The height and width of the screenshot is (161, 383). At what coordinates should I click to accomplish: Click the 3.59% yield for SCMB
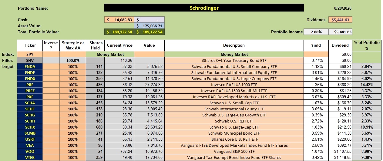(316, 133)
